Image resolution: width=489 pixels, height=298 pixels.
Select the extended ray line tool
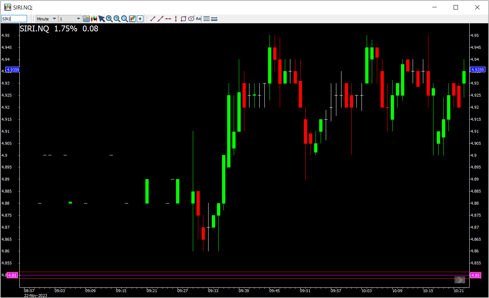[160, 19]
